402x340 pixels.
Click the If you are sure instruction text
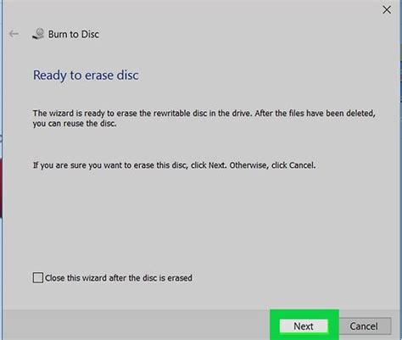tap(174, 165)
